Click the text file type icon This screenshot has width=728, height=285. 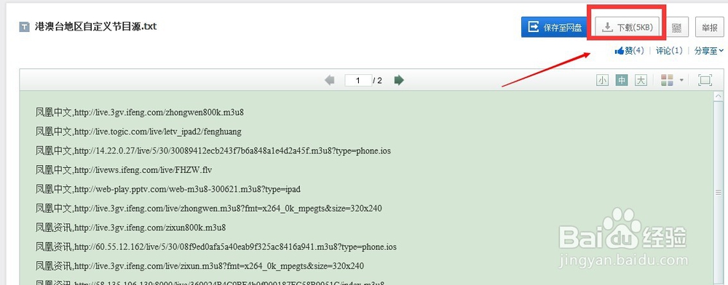pyautogui.click(x=24, y=27)
